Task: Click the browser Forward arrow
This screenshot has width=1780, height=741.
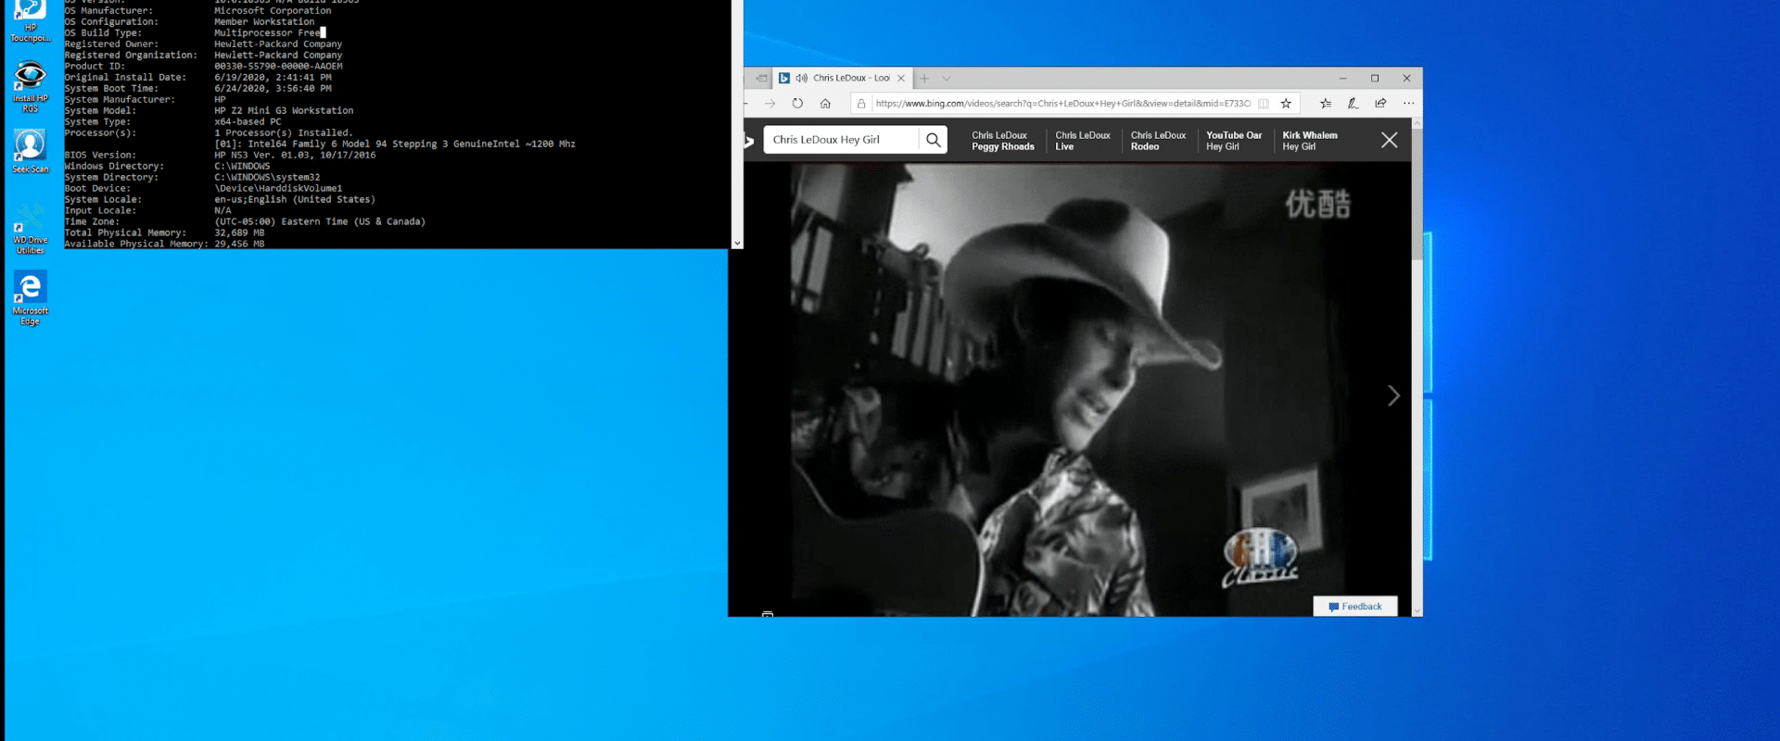Action: click(769, 104)
